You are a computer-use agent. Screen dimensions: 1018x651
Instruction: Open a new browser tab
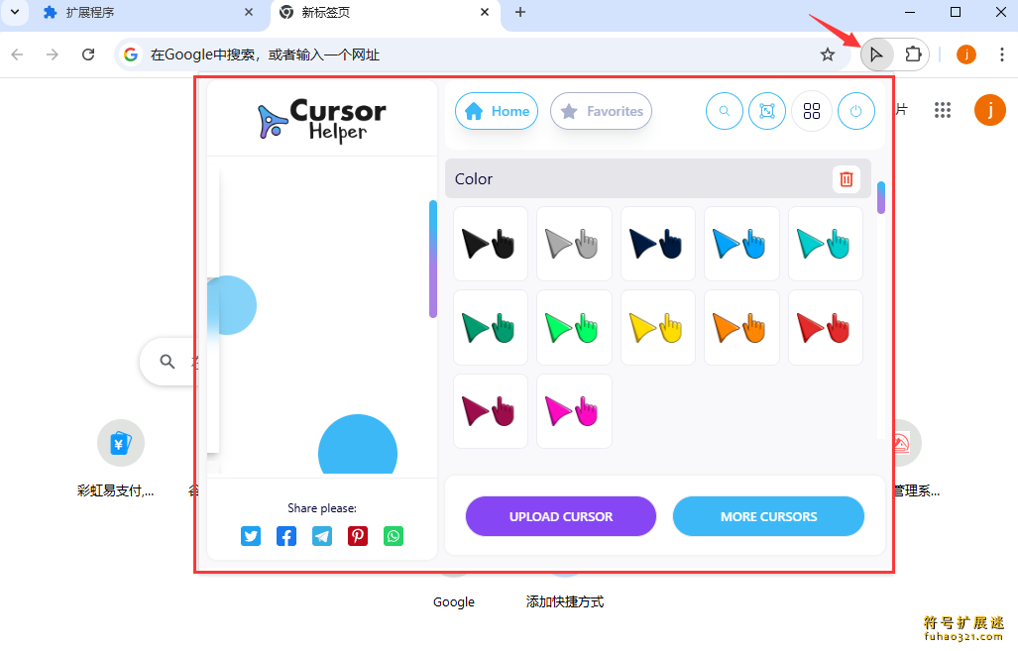520,12
